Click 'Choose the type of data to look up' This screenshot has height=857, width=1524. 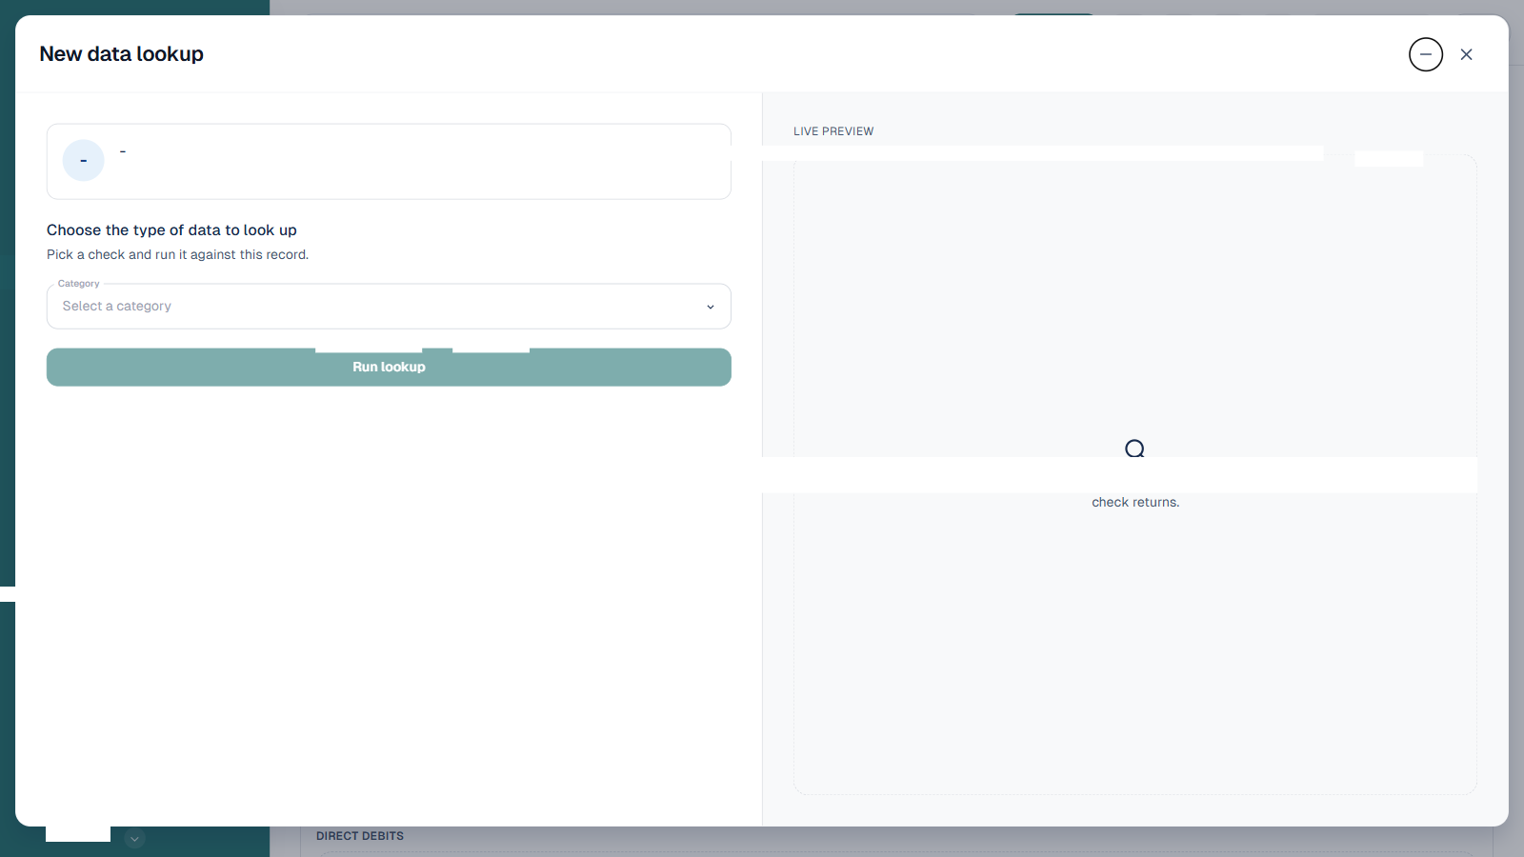point(171,230)
